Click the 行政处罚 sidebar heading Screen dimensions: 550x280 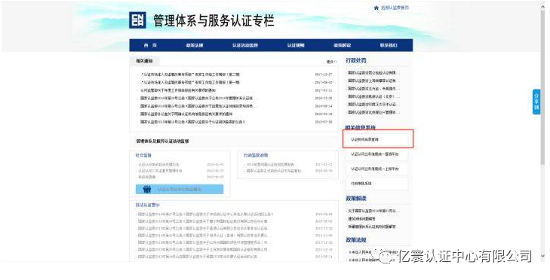(355, 60)
